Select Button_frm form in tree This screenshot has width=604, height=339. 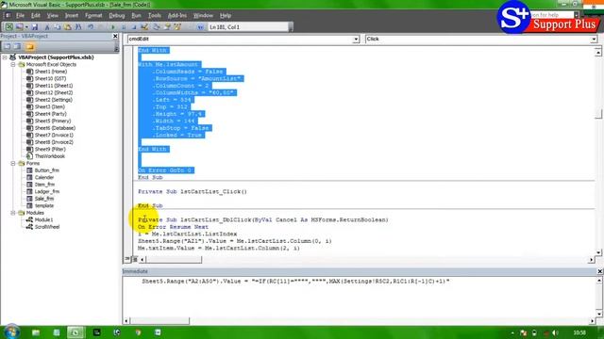coord(46,170)
